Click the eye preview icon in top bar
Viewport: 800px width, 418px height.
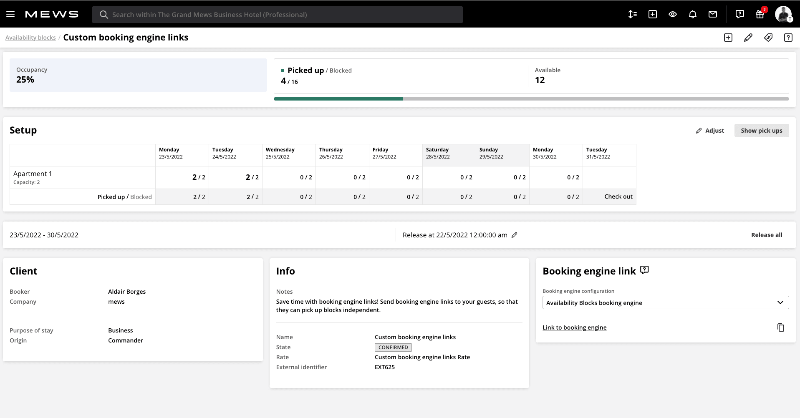pyautogui.click(x=673, y=14)
